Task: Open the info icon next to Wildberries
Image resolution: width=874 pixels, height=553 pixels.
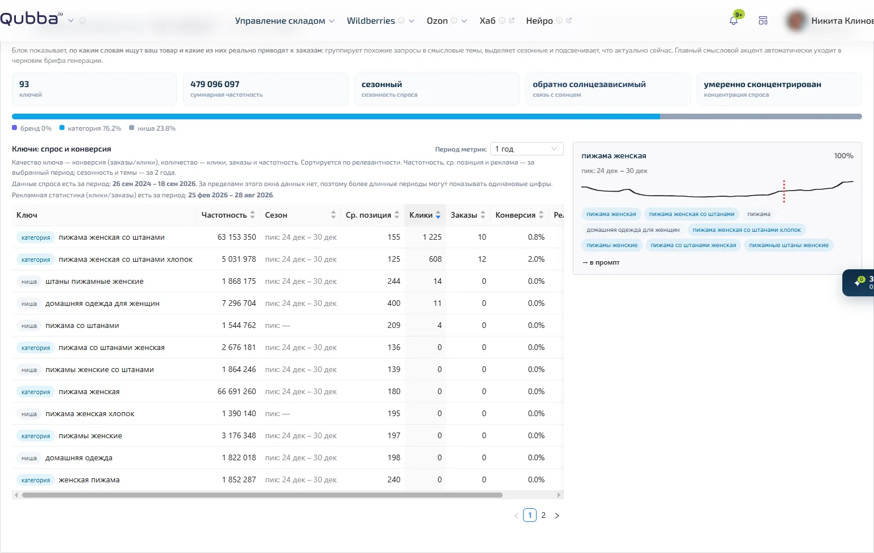Action: point(401,21)
